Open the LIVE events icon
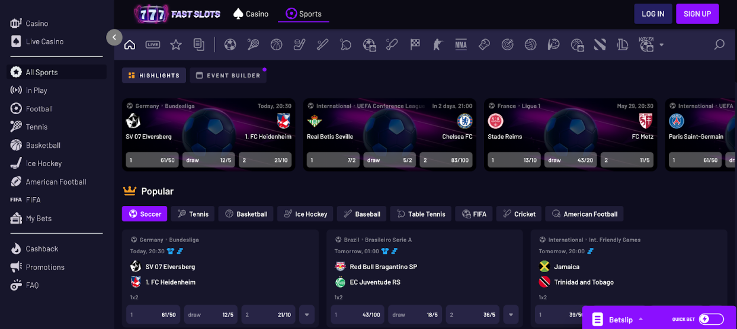This screenshot has width=737, height=329. point(153,44)
